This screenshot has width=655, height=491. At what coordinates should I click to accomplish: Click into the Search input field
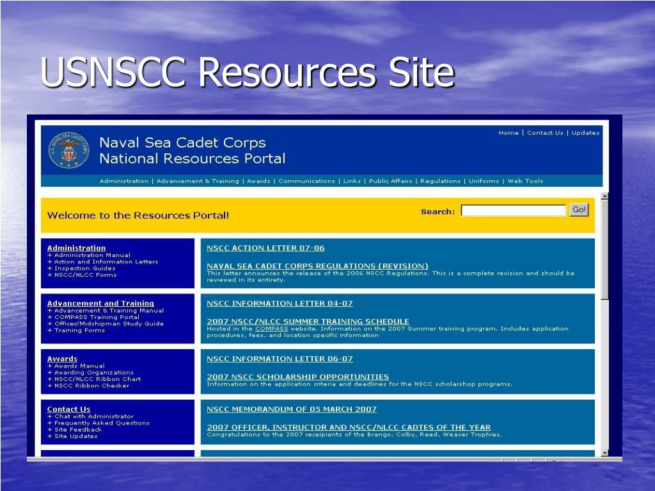513,210
